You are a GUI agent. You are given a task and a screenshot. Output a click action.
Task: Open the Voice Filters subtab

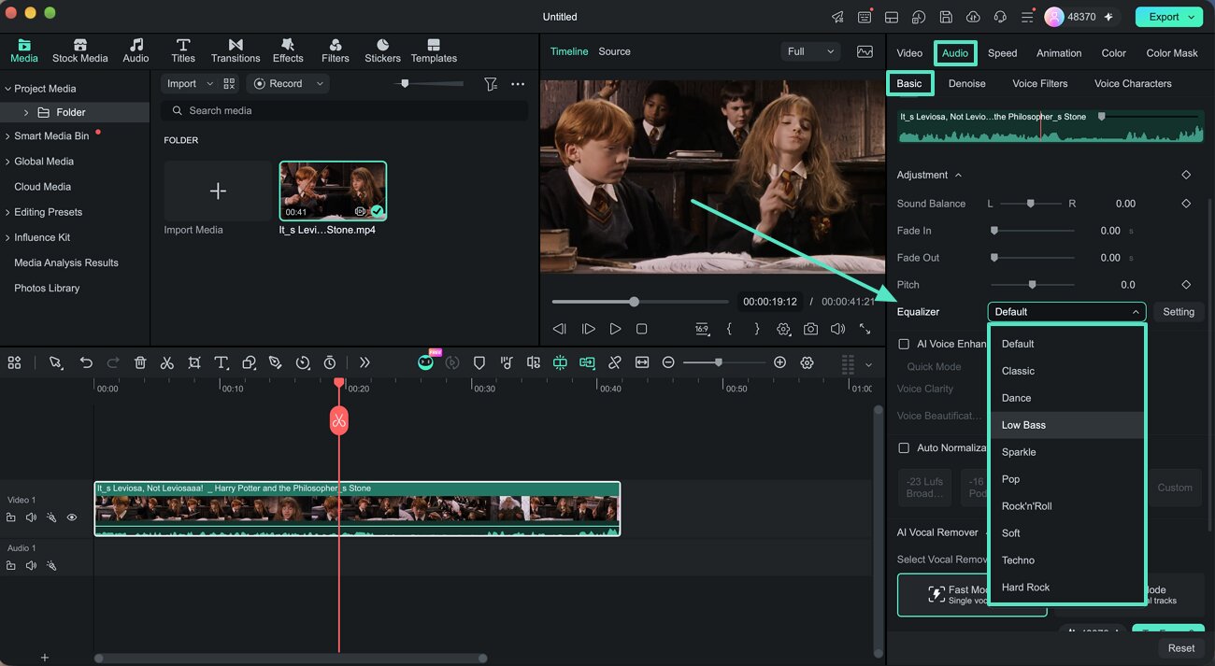tap(1039, 83)
